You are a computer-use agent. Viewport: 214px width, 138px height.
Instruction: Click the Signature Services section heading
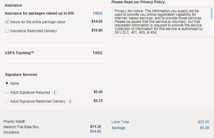[21, 75]
